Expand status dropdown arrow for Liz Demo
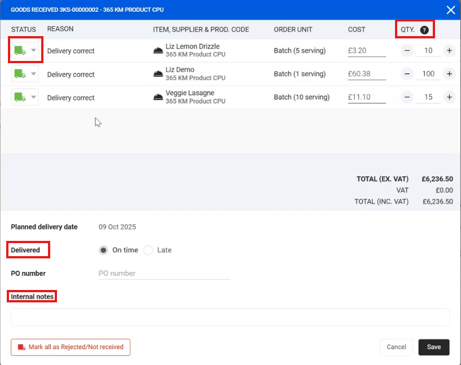Image resolution: width=461 pixels, height=365 pixels. coord(33,74)
